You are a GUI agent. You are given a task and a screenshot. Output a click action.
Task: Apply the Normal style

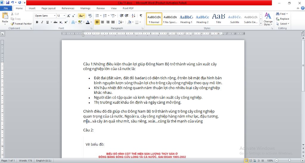click(x=154, y=19)
